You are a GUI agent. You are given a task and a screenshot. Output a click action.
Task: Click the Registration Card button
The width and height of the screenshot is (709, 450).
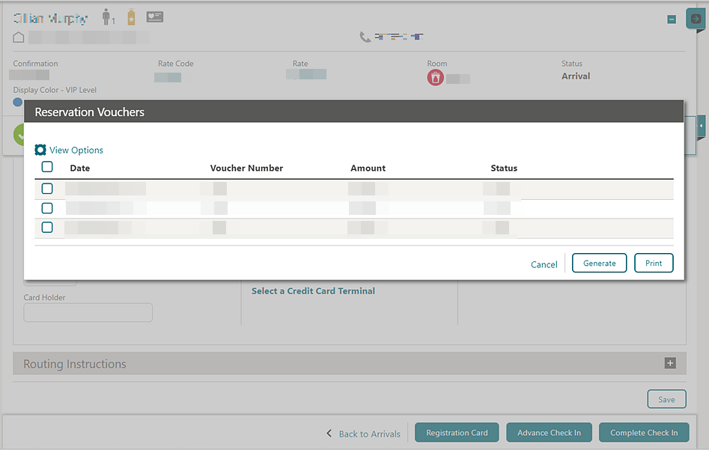click(457, 433)
